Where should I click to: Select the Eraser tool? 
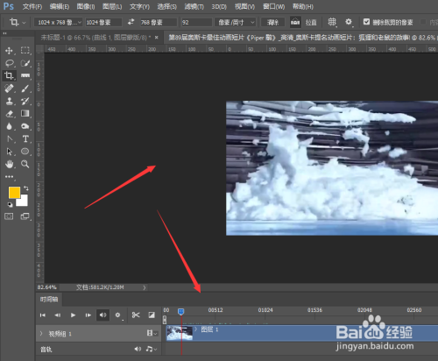coord(10,114)
